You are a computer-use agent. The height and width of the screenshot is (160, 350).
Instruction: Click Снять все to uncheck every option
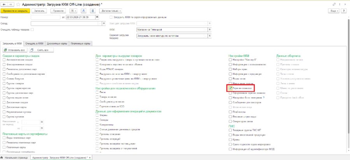click(42, 50)
